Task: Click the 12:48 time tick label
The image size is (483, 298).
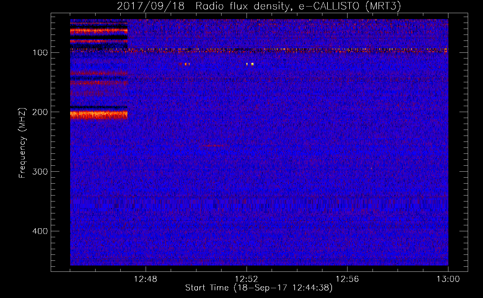Action: click(x=145, y=279)
